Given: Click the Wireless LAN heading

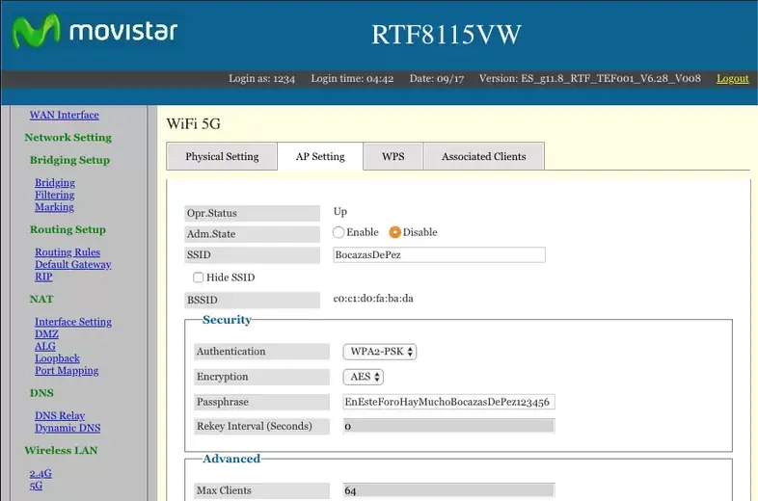Looking at the screenshot, I should [x=61, y=450].
